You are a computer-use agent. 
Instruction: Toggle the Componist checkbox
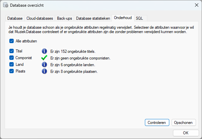pos(11,57)
